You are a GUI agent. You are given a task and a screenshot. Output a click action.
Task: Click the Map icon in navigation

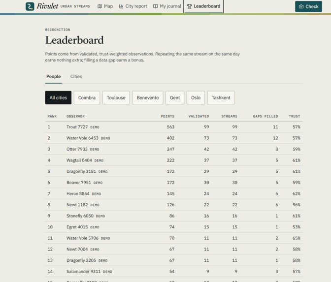tap(99, 6)
